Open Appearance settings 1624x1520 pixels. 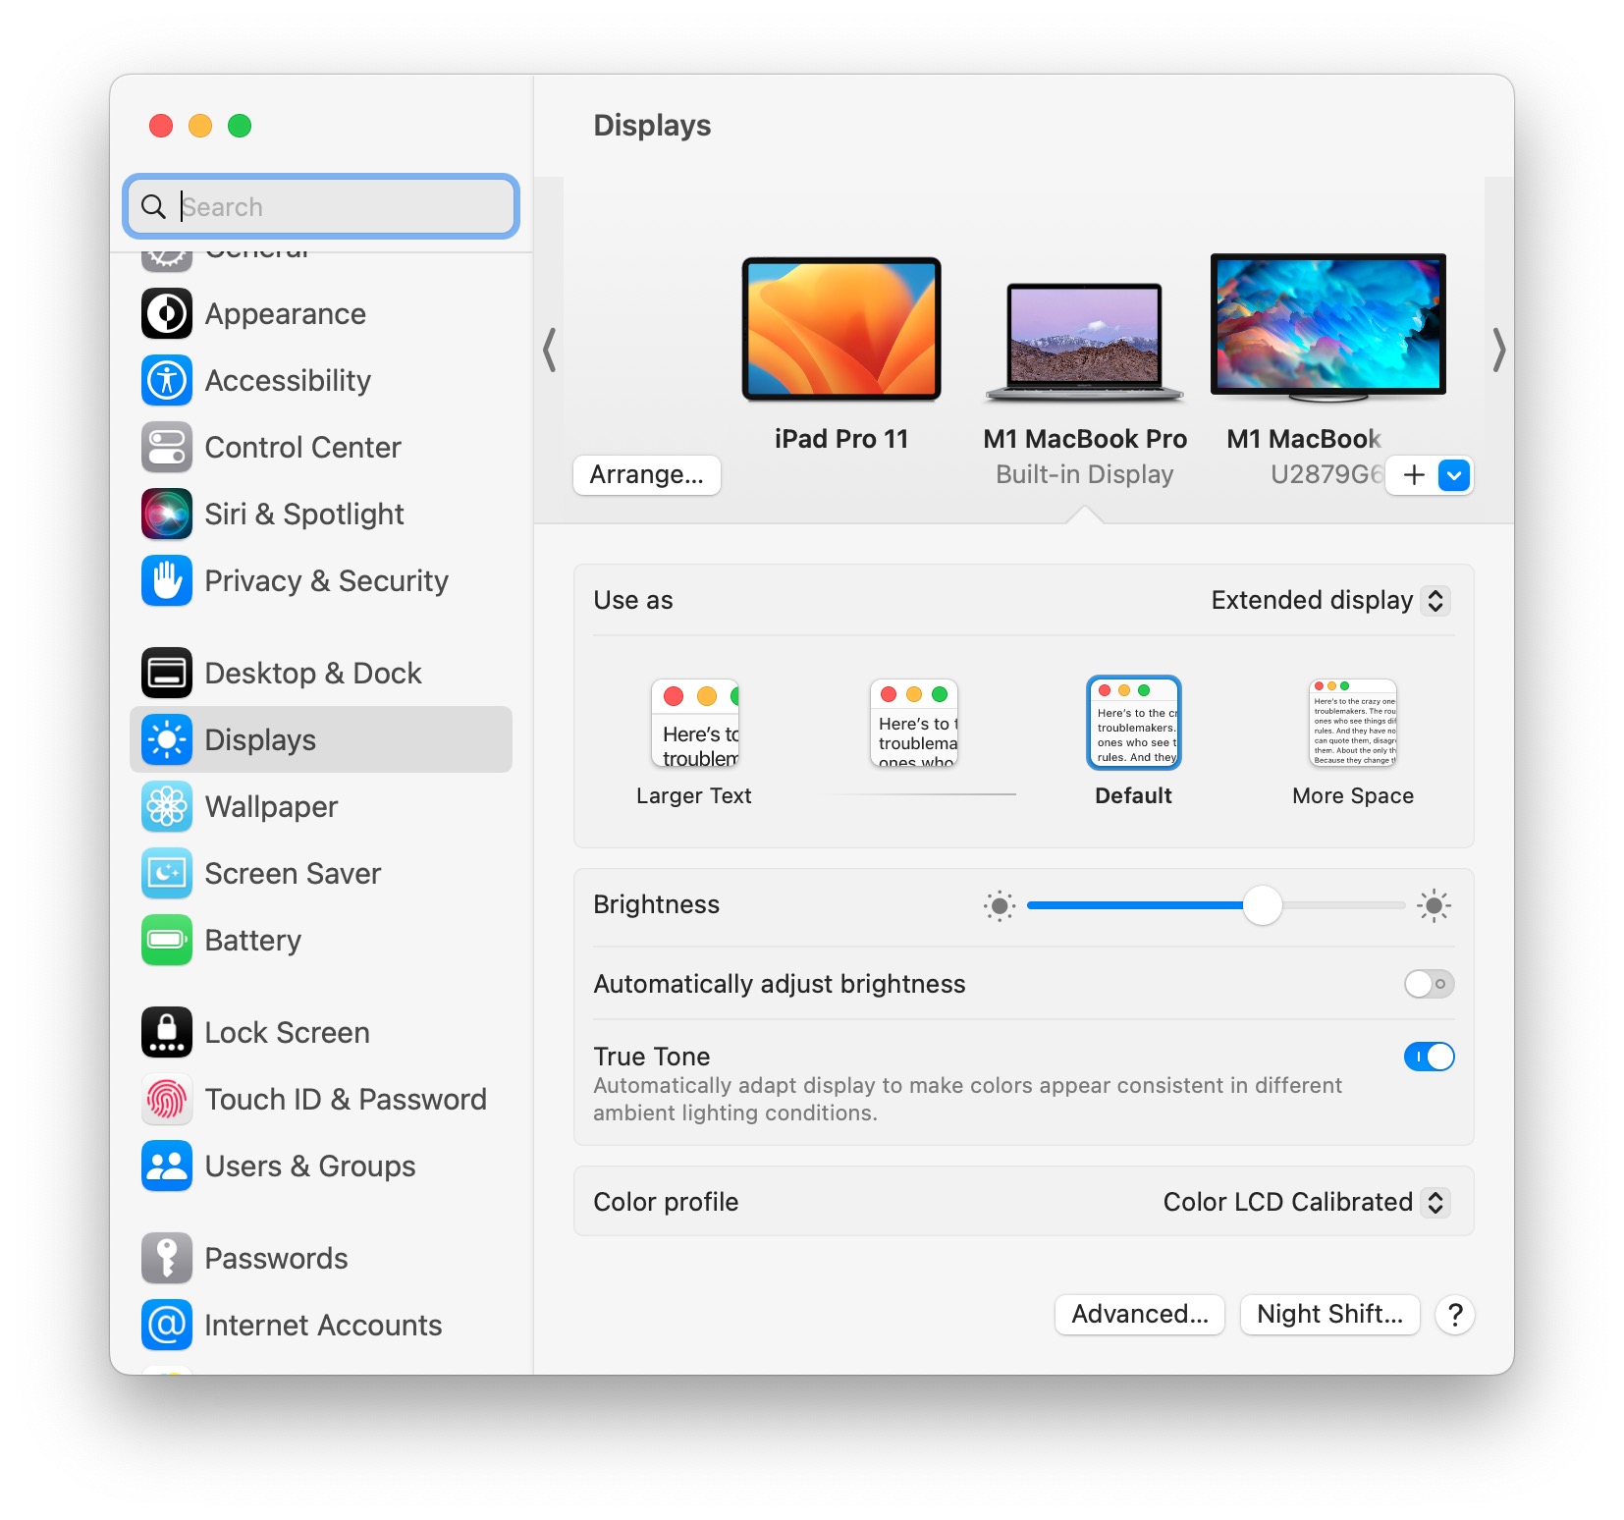(167, 313)
